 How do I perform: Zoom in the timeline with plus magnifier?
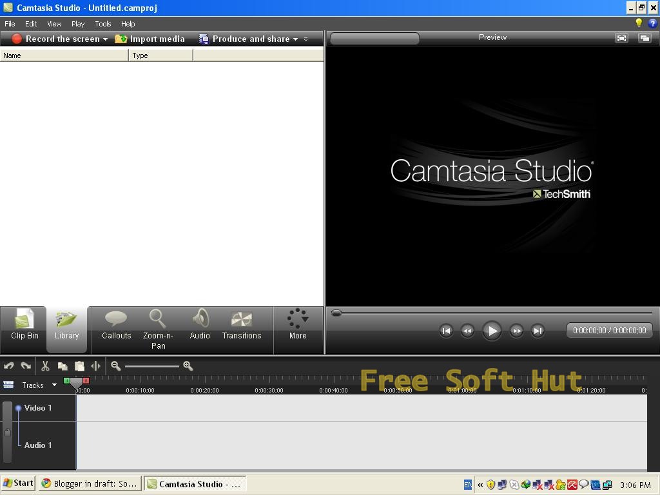[x=188, y=366]
